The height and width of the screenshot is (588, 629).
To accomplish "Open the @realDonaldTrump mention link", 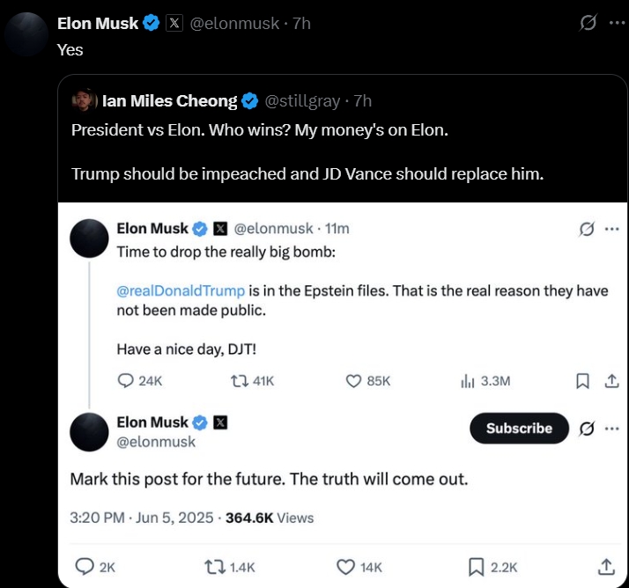I will tap(181, 290).
